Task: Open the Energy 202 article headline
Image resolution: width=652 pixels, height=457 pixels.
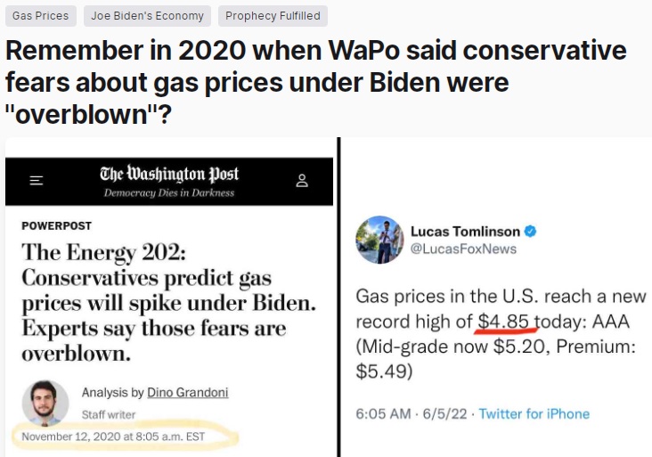Action: pos(168,303)
